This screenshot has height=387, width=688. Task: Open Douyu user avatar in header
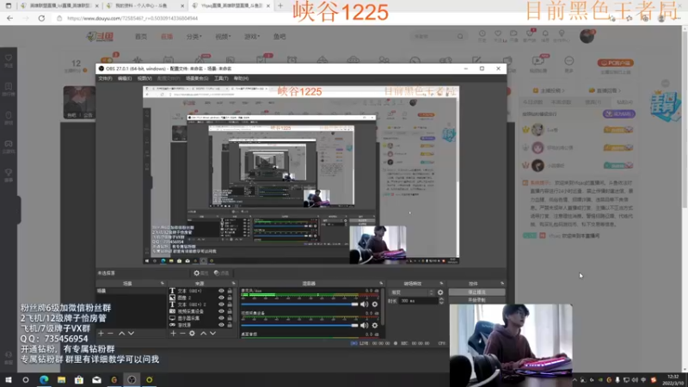pos(587,36)
